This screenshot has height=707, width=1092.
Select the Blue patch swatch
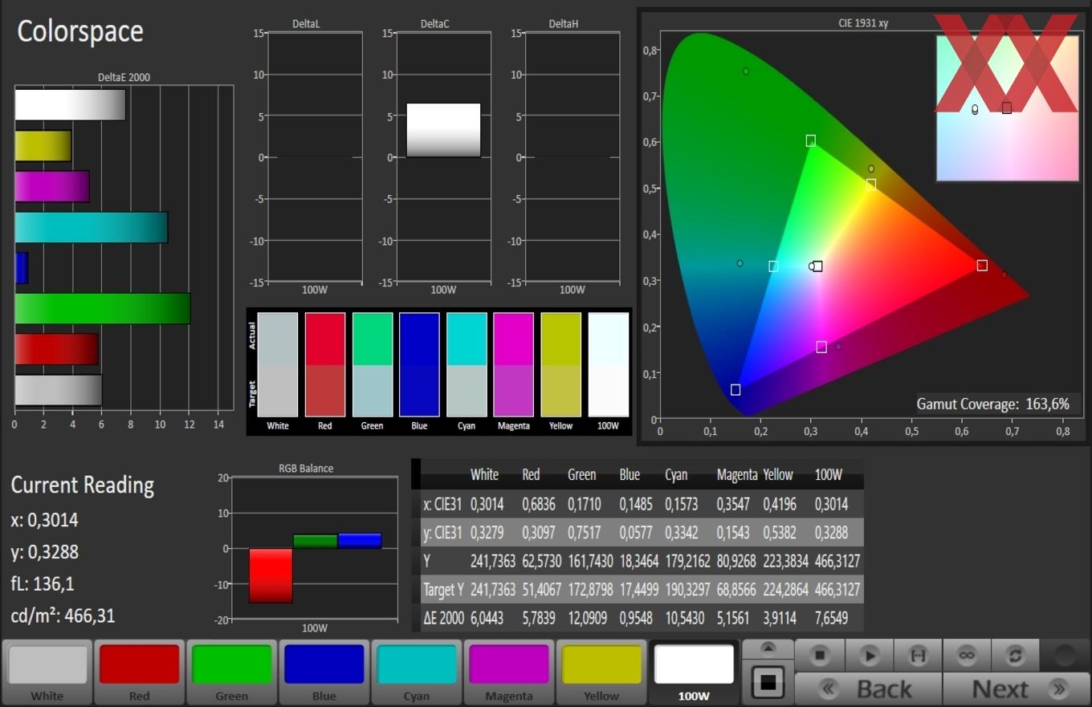324,672
